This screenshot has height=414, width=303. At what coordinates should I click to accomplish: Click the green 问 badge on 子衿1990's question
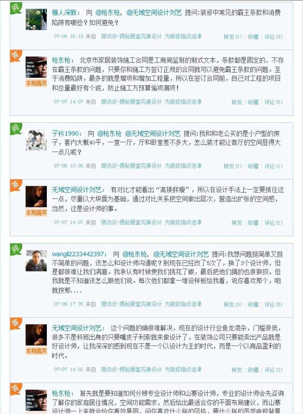(16, 129)
